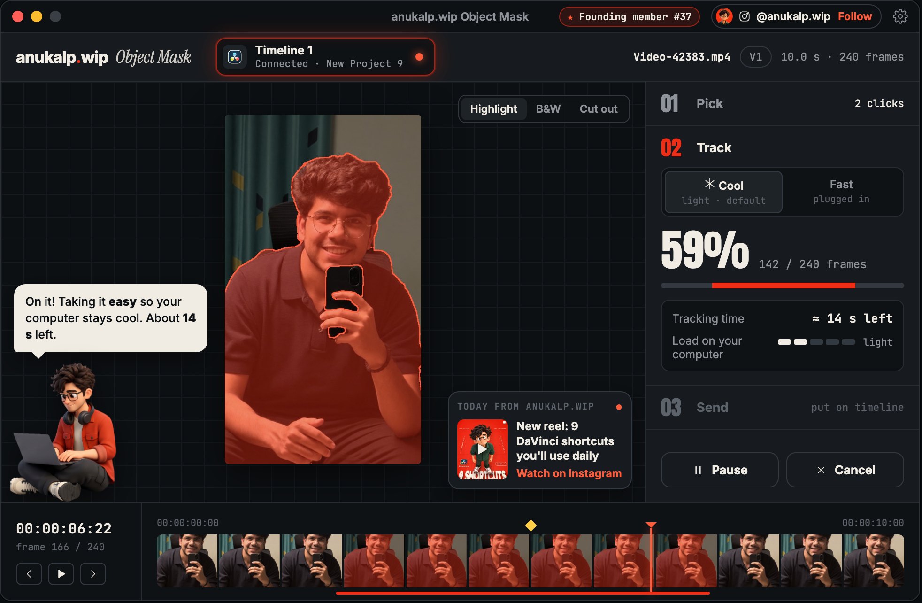Switch preview to Highlight mode
The image size is (922, 603).
[x=493, y=109]
